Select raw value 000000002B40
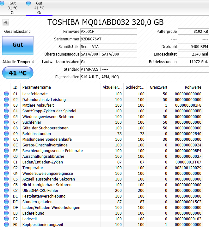The width and height of the screenshot is (209, 231). pos(188,133)
